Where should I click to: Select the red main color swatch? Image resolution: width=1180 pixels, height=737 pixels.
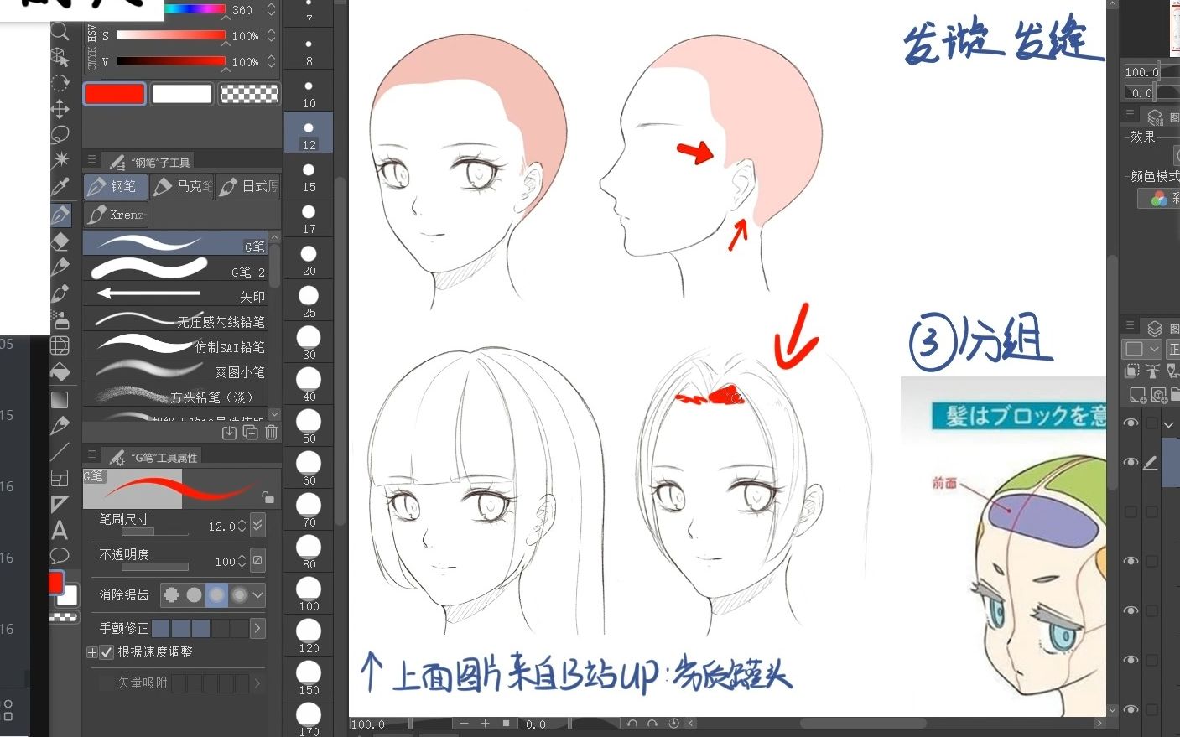(114, 93)
